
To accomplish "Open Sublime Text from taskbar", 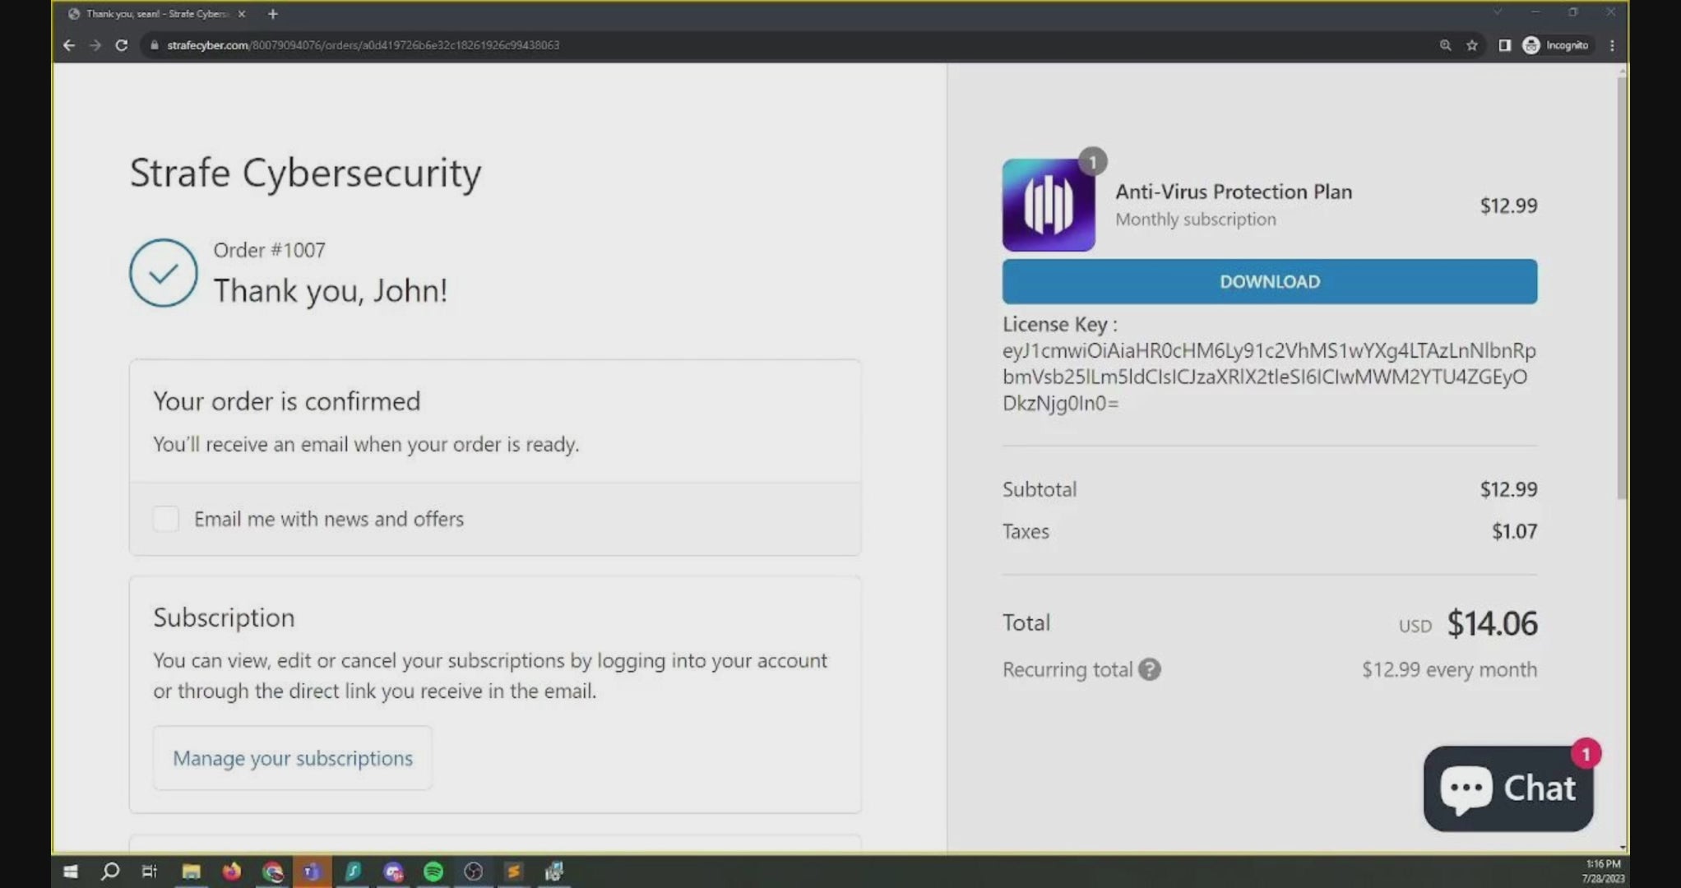I will [514, 872].
